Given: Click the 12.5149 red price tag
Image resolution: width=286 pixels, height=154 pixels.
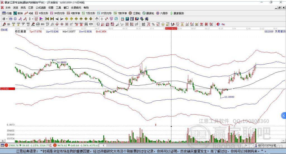Looking at the screenshot, I should [x=8, y=89].
